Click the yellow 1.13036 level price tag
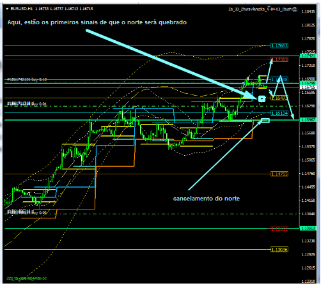The width and height of the screenshot is (328, 288). click(279, 249)
